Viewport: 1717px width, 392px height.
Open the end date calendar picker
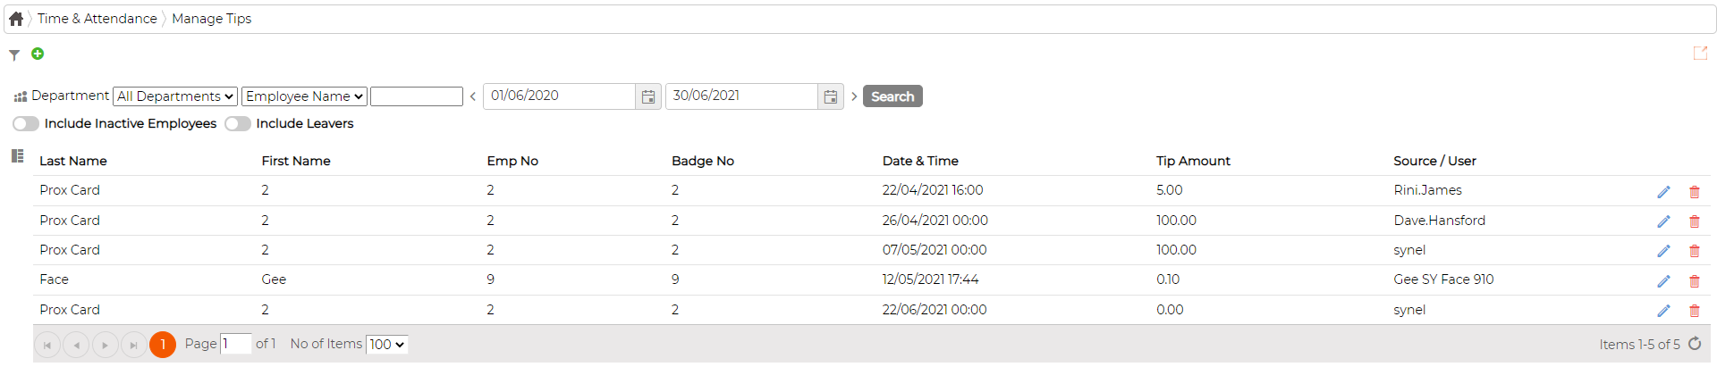click(x=831, y=96)
